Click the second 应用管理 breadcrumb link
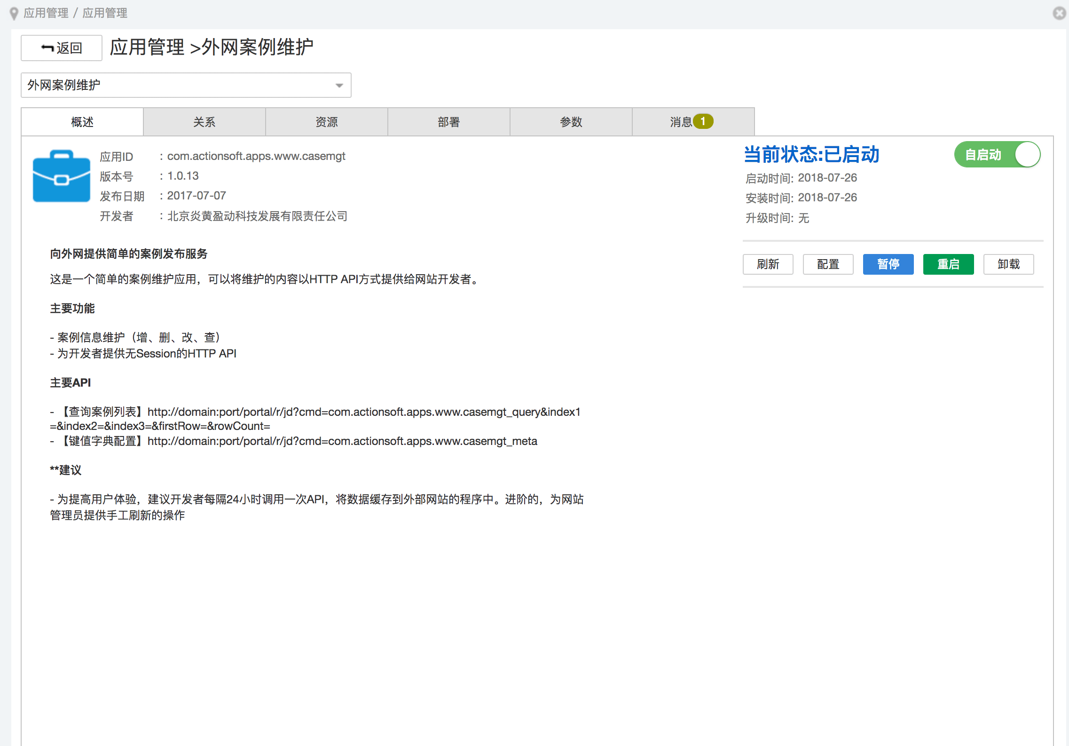The height and width of the screenshot is (746, 1069). coord(105,13)
